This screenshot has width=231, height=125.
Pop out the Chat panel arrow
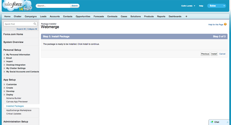(227, 122)
